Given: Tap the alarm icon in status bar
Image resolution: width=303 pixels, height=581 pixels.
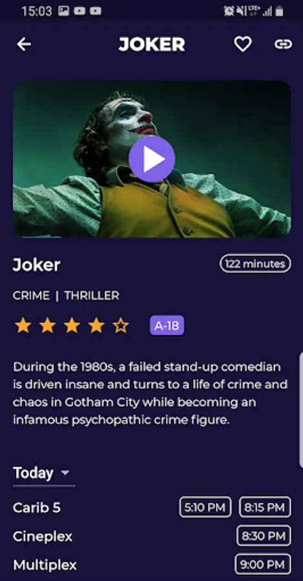Looking at the screenshot, I should tap(229, 12).
